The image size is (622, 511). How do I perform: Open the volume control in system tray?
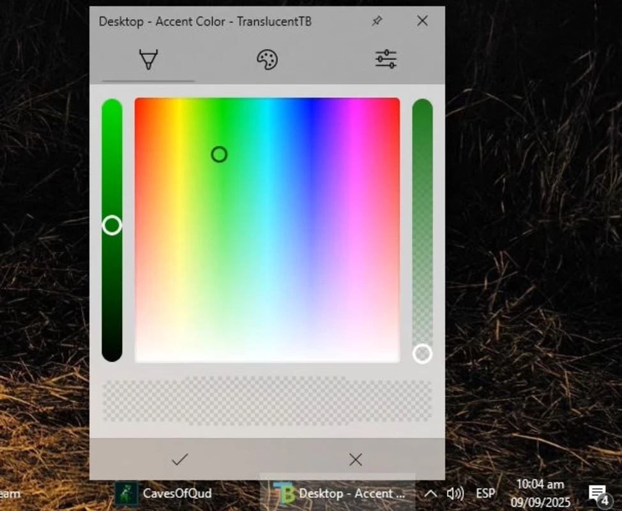click(x=455, y=493)
